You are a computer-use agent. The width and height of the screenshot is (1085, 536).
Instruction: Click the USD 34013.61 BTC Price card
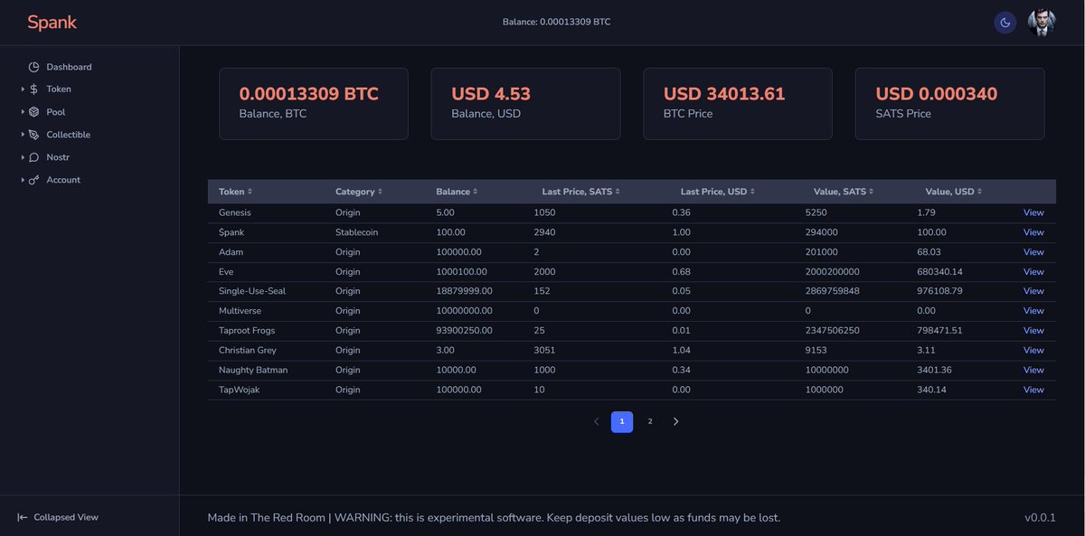738,104
